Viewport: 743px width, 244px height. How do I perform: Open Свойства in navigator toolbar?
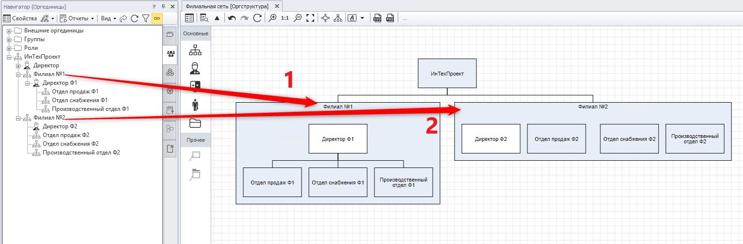tap(20, 18)
